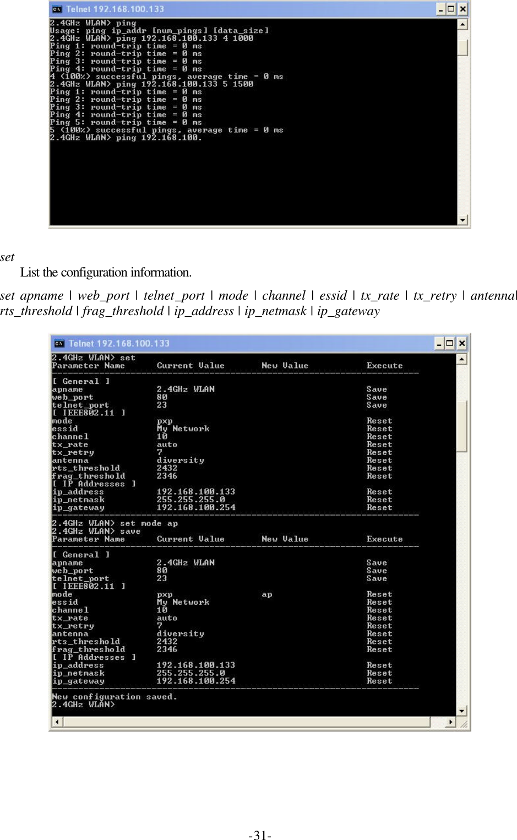The width and height of the screenshot is (517, 840).
Task: Click the Telnet C:\ icon in bottom window title bar
Action: click(x=59, y=343)
